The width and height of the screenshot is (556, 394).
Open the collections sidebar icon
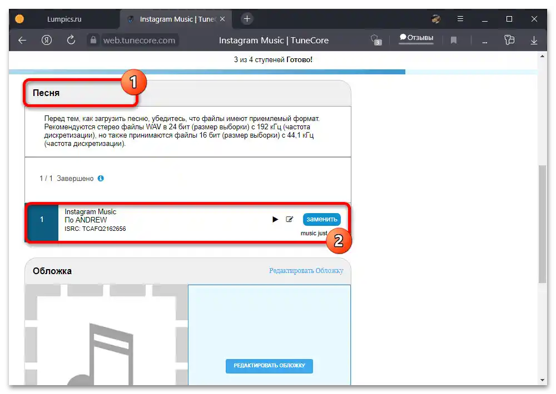tap(509, 40)
